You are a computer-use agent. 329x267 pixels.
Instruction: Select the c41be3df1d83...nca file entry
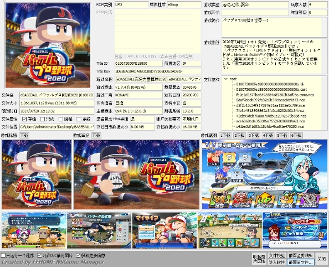(270, 126)
